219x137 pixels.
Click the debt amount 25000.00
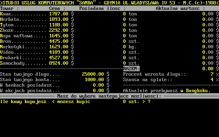(x=93, y=74)
